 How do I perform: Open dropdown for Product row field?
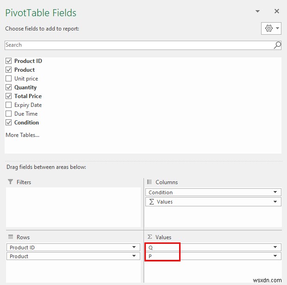pyautogui.click(x=134, y=256)
